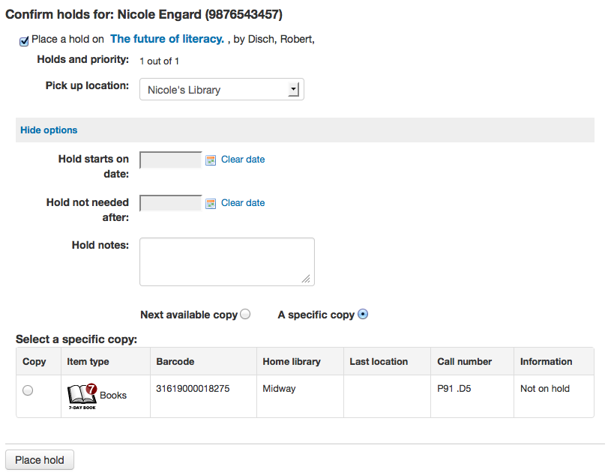
Task: Select Next available copy radio button
Action: pos(245,314)
